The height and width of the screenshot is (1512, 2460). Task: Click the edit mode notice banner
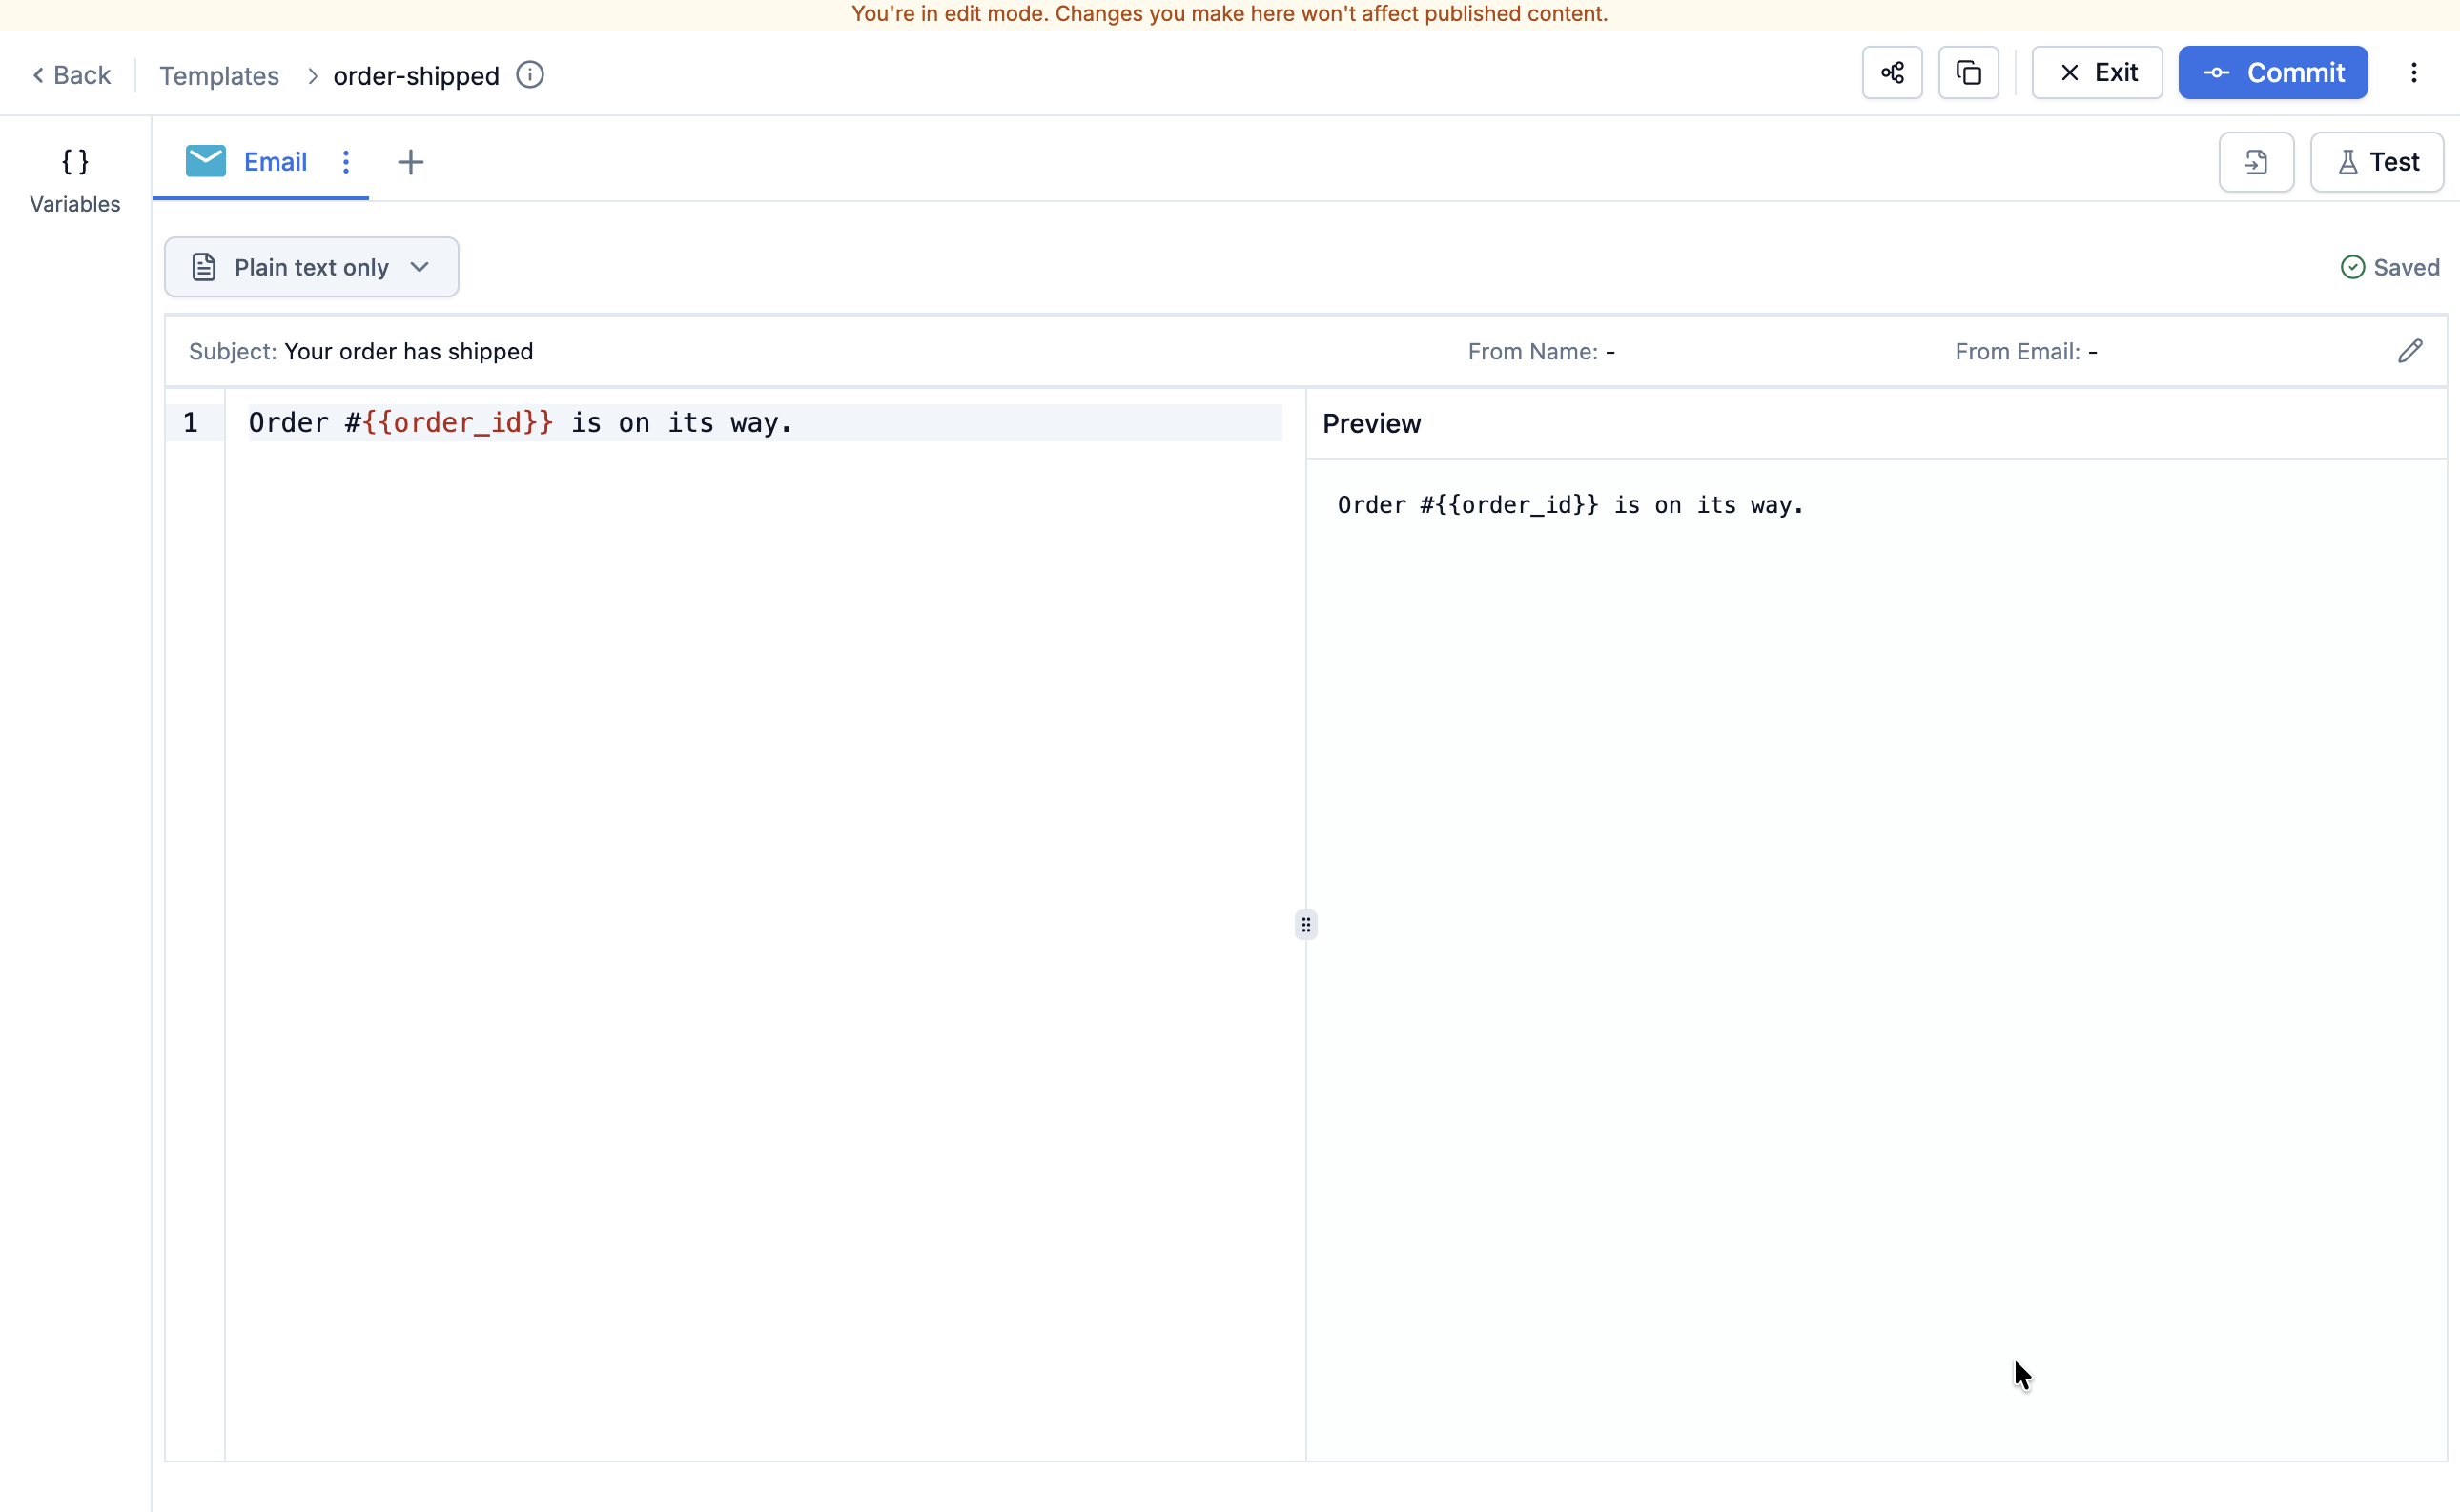(1230, 14)
